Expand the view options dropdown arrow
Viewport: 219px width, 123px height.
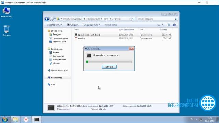[163, 25]
